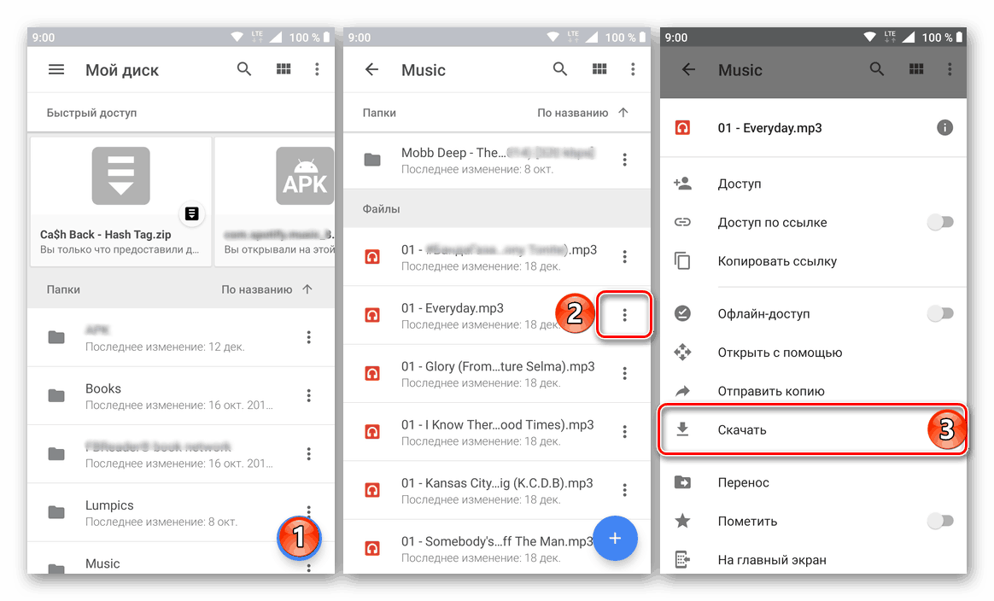Screen dimensions: 994x601
Task: Tap search icon on right Music screen
Action: [x=877, y=69]
